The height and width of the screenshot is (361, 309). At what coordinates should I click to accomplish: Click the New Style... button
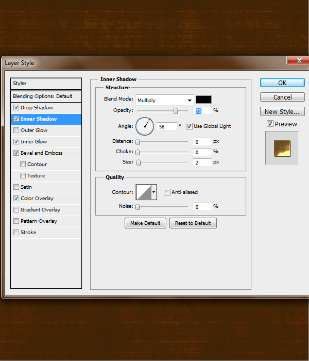point(282,112)
